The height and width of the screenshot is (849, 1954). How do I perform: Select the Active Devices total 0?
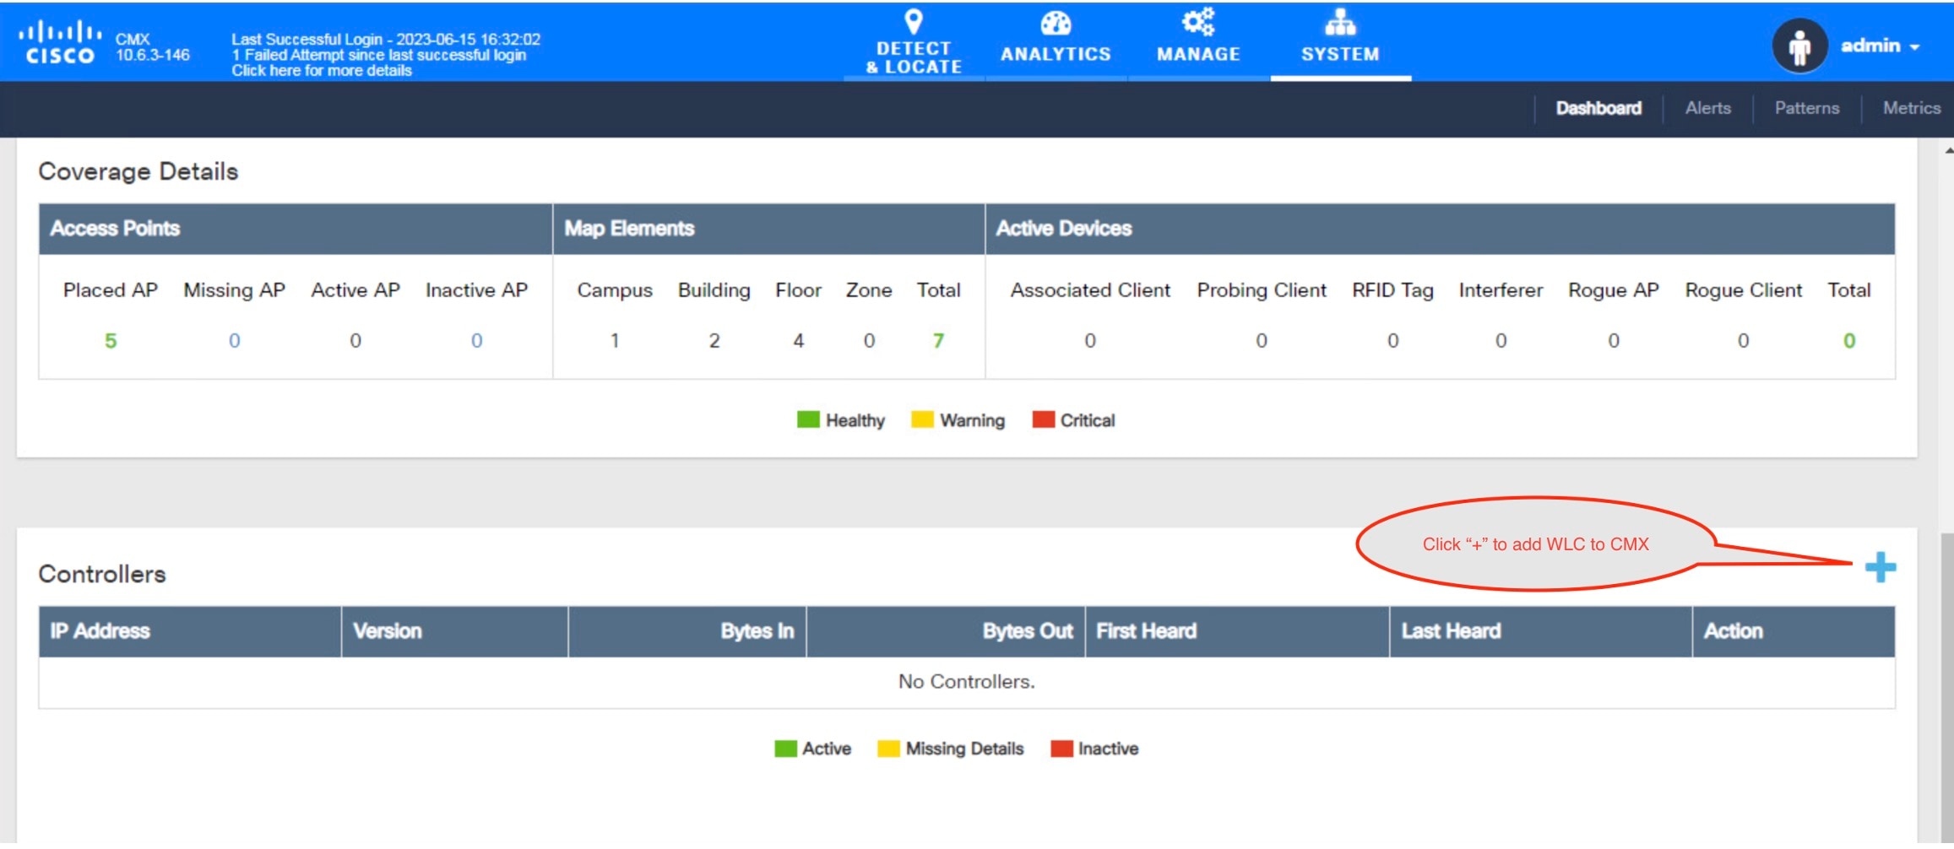click(1849, 341)
